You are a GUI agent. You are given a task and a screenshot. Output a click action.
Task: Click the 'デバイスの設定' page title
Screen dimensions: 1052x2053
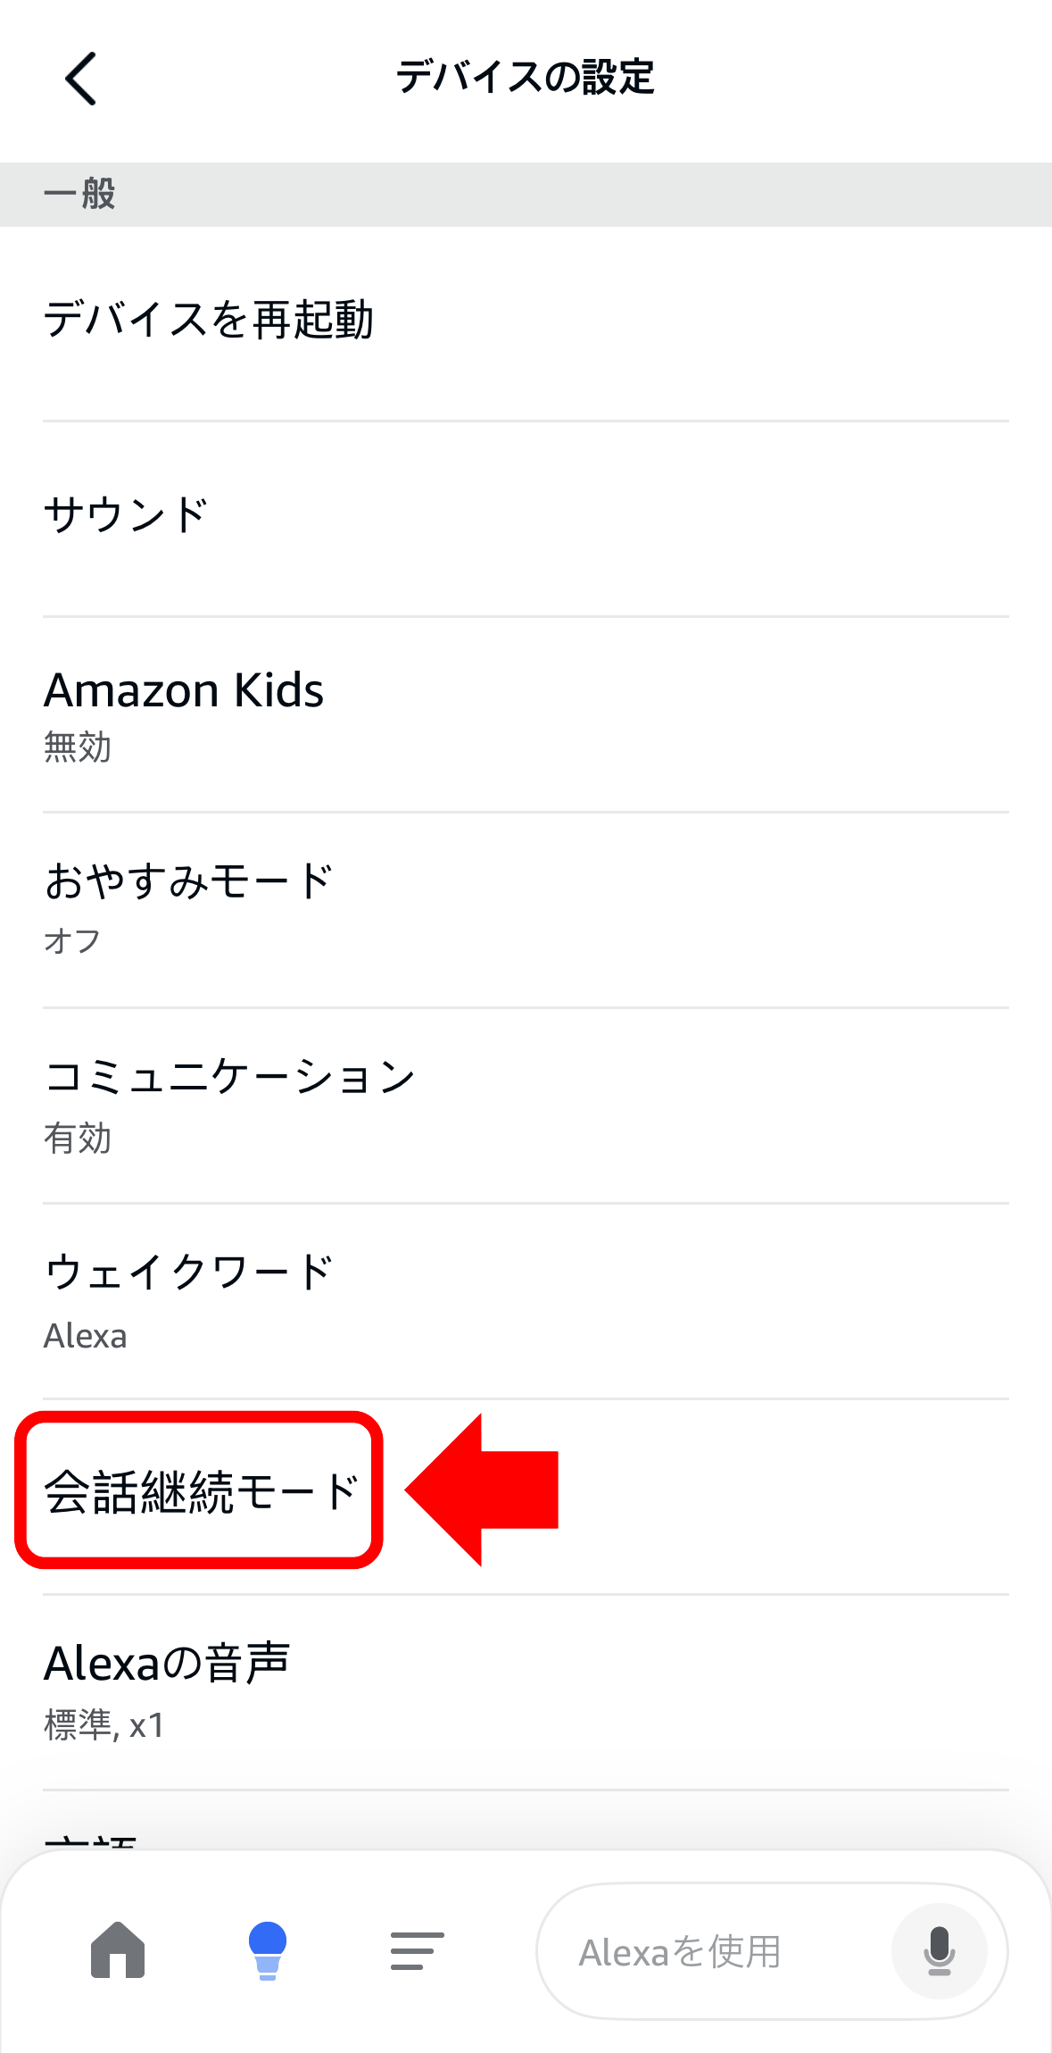(525, 77)
